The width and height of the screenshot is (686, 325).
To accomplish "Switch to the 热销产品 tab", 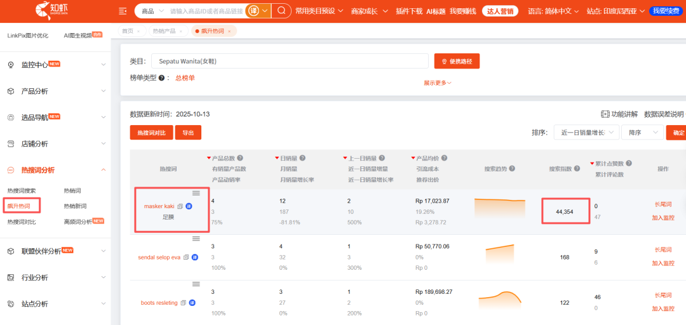I will point(164,31).
